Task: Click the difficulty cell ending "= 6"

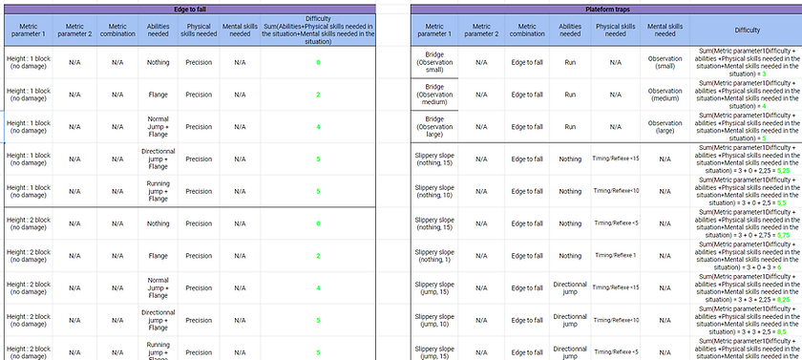Action: point(748,256)
